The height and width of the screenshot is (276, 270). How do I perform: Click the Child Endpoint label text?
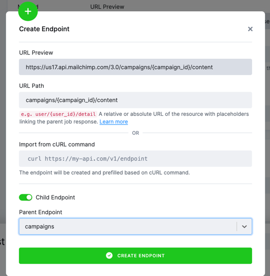56,197
